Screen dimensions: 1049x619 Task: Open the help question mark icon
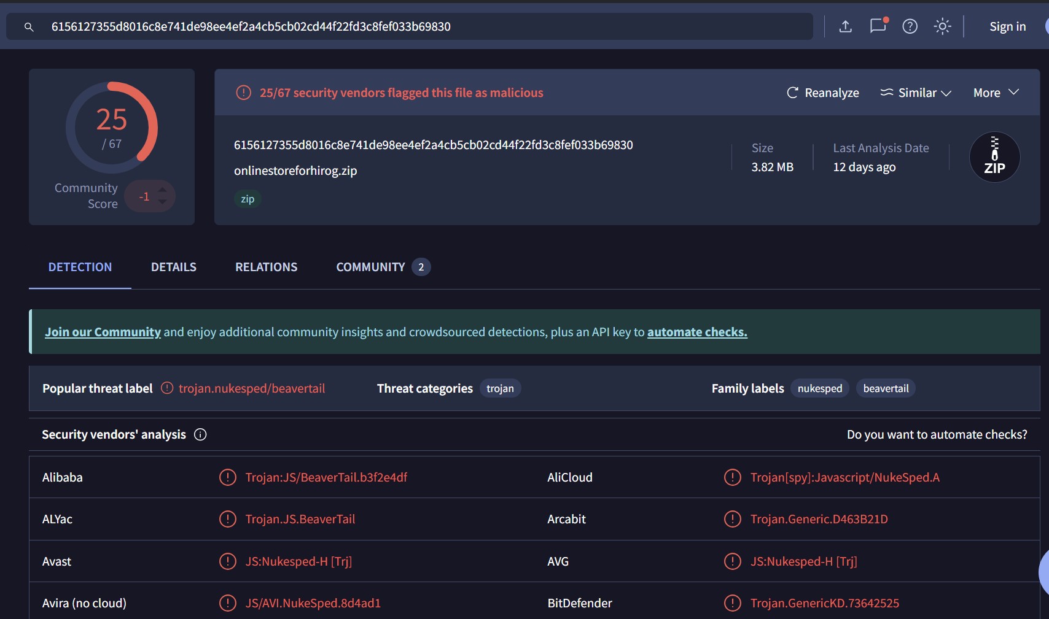coord(910,26)
